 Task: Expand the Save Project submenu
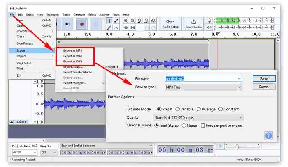(33, 43)
